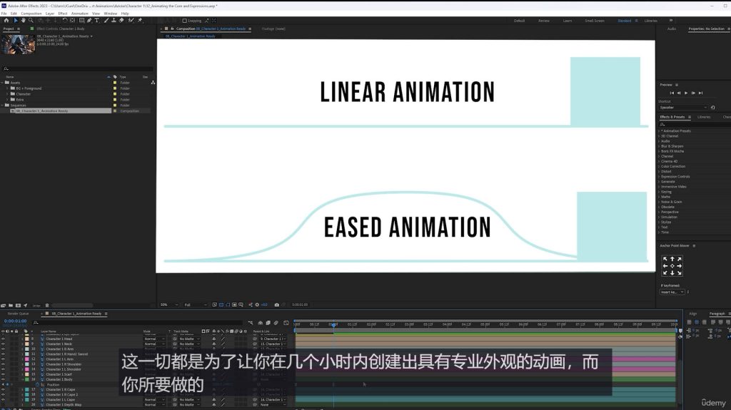Expand the Extra folder
The height and width of the screenshot is (410, 731).
coord(7,99)
